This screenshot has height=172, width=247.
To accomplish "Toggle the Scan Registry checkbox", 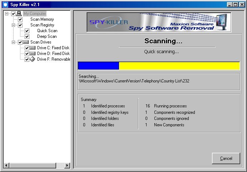I will pos(20,25).
